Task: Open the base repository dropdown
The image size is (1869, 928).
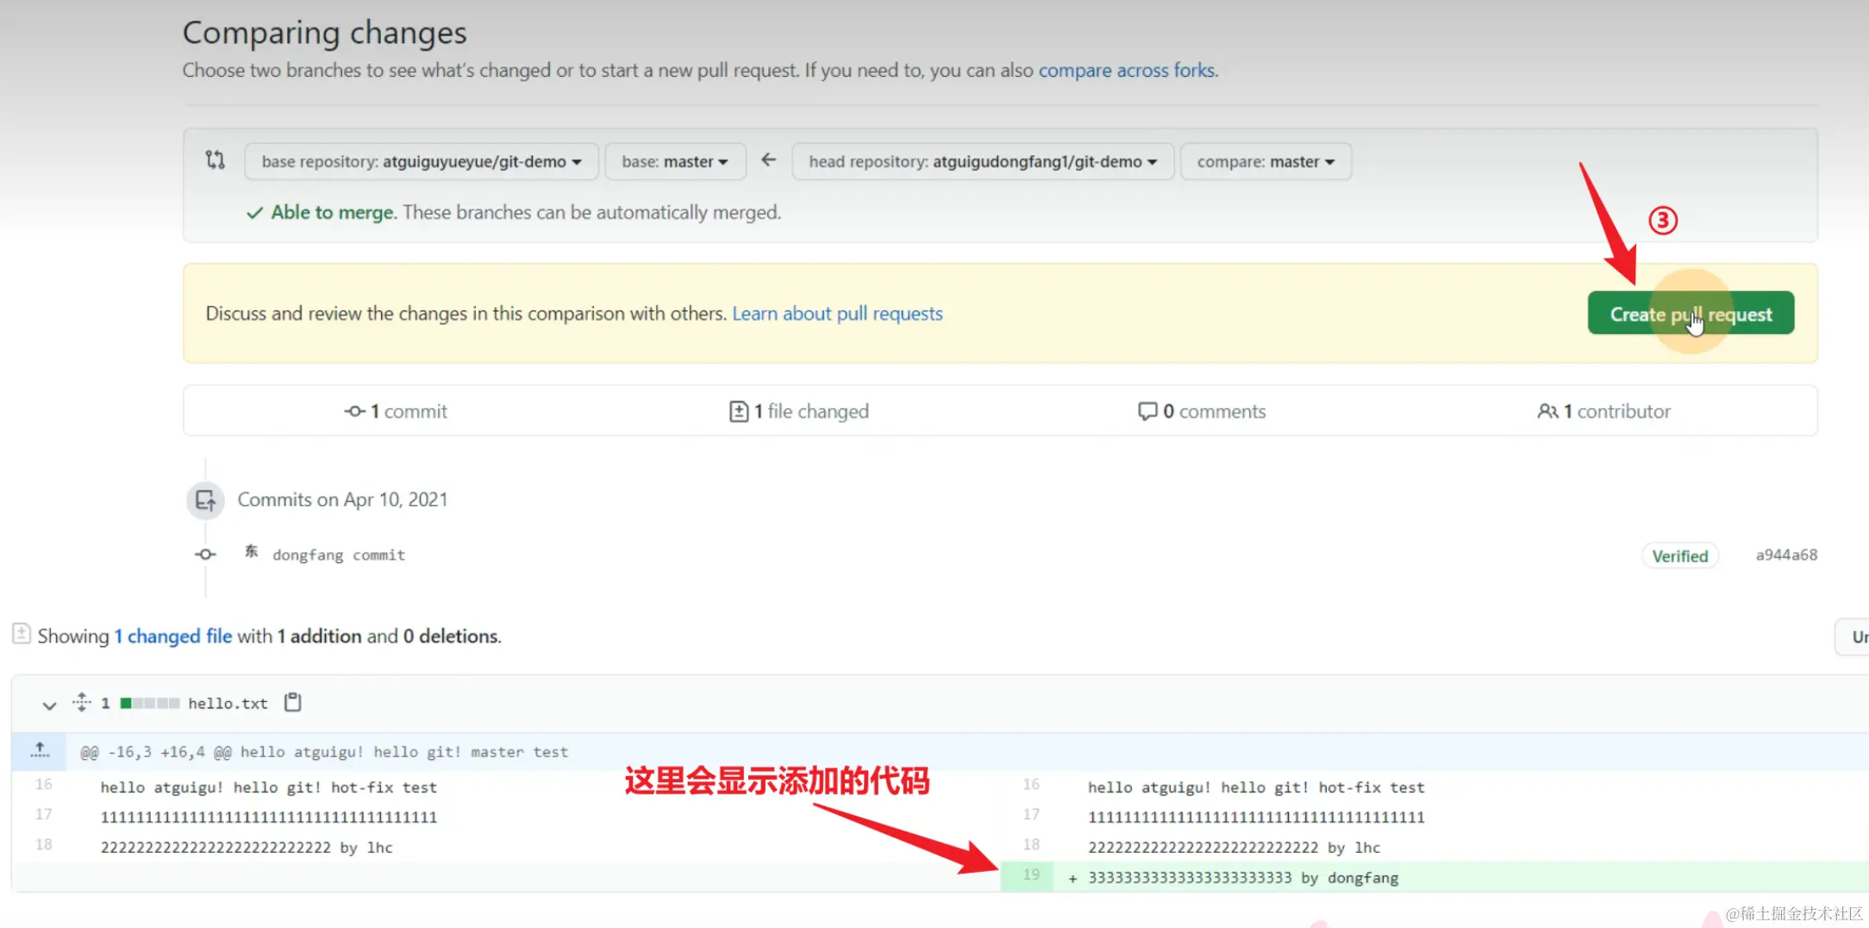Action: pos(422,161)
